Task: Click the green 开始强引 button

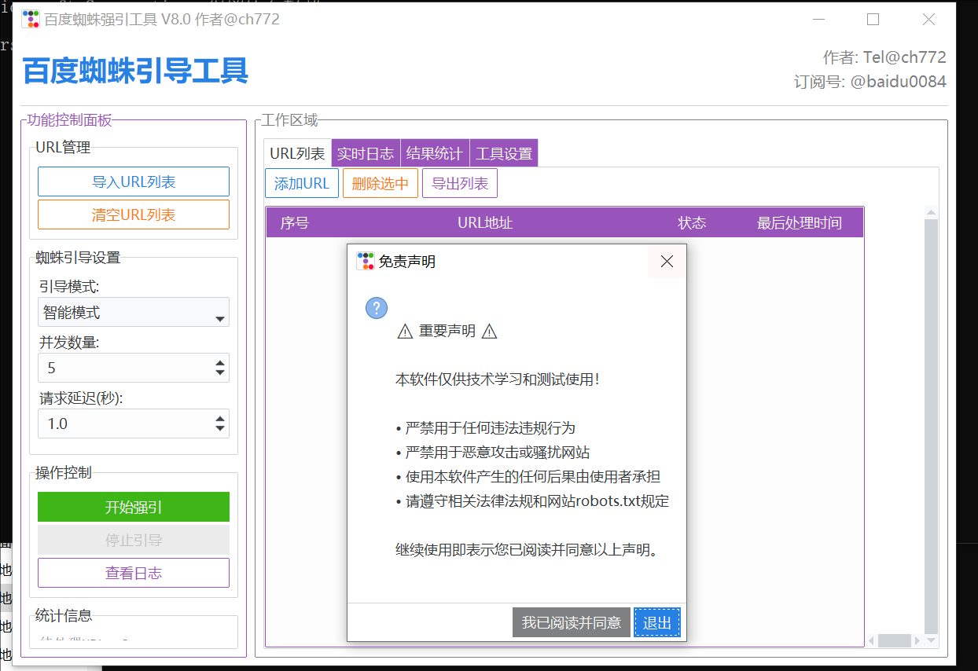Action: [134, 507]
